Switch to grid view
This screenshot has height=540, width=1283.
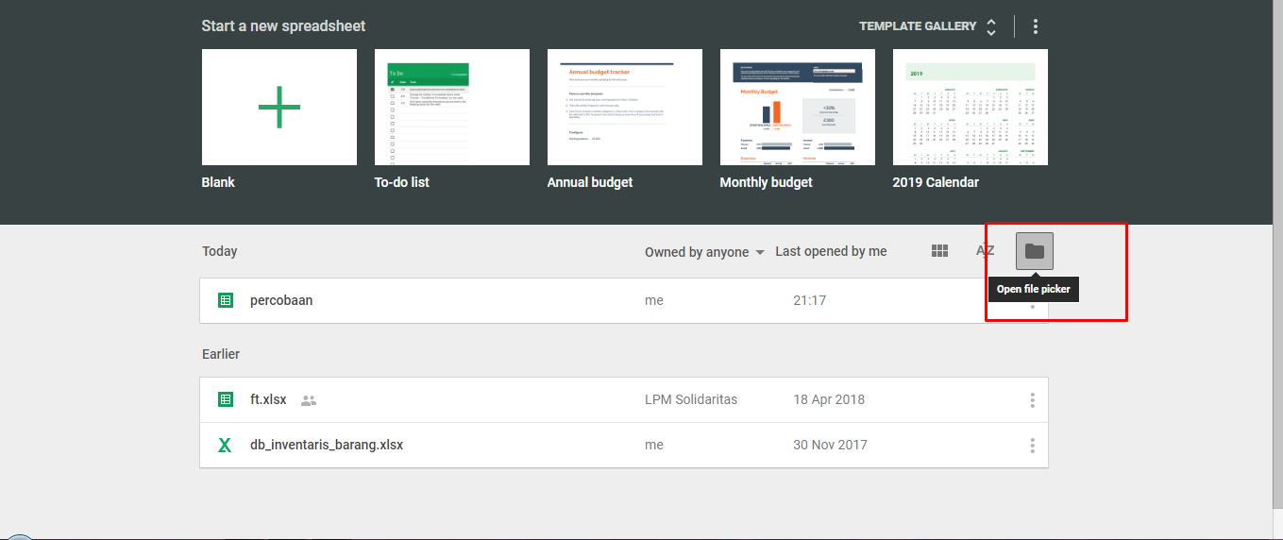tap(939, 251)
